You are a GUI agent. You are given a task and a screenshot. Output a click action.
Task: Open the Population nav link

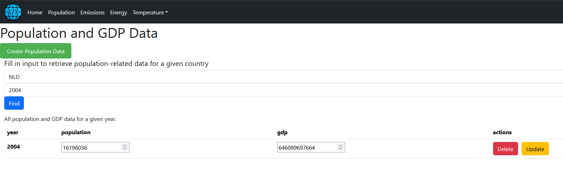point(62,13)
